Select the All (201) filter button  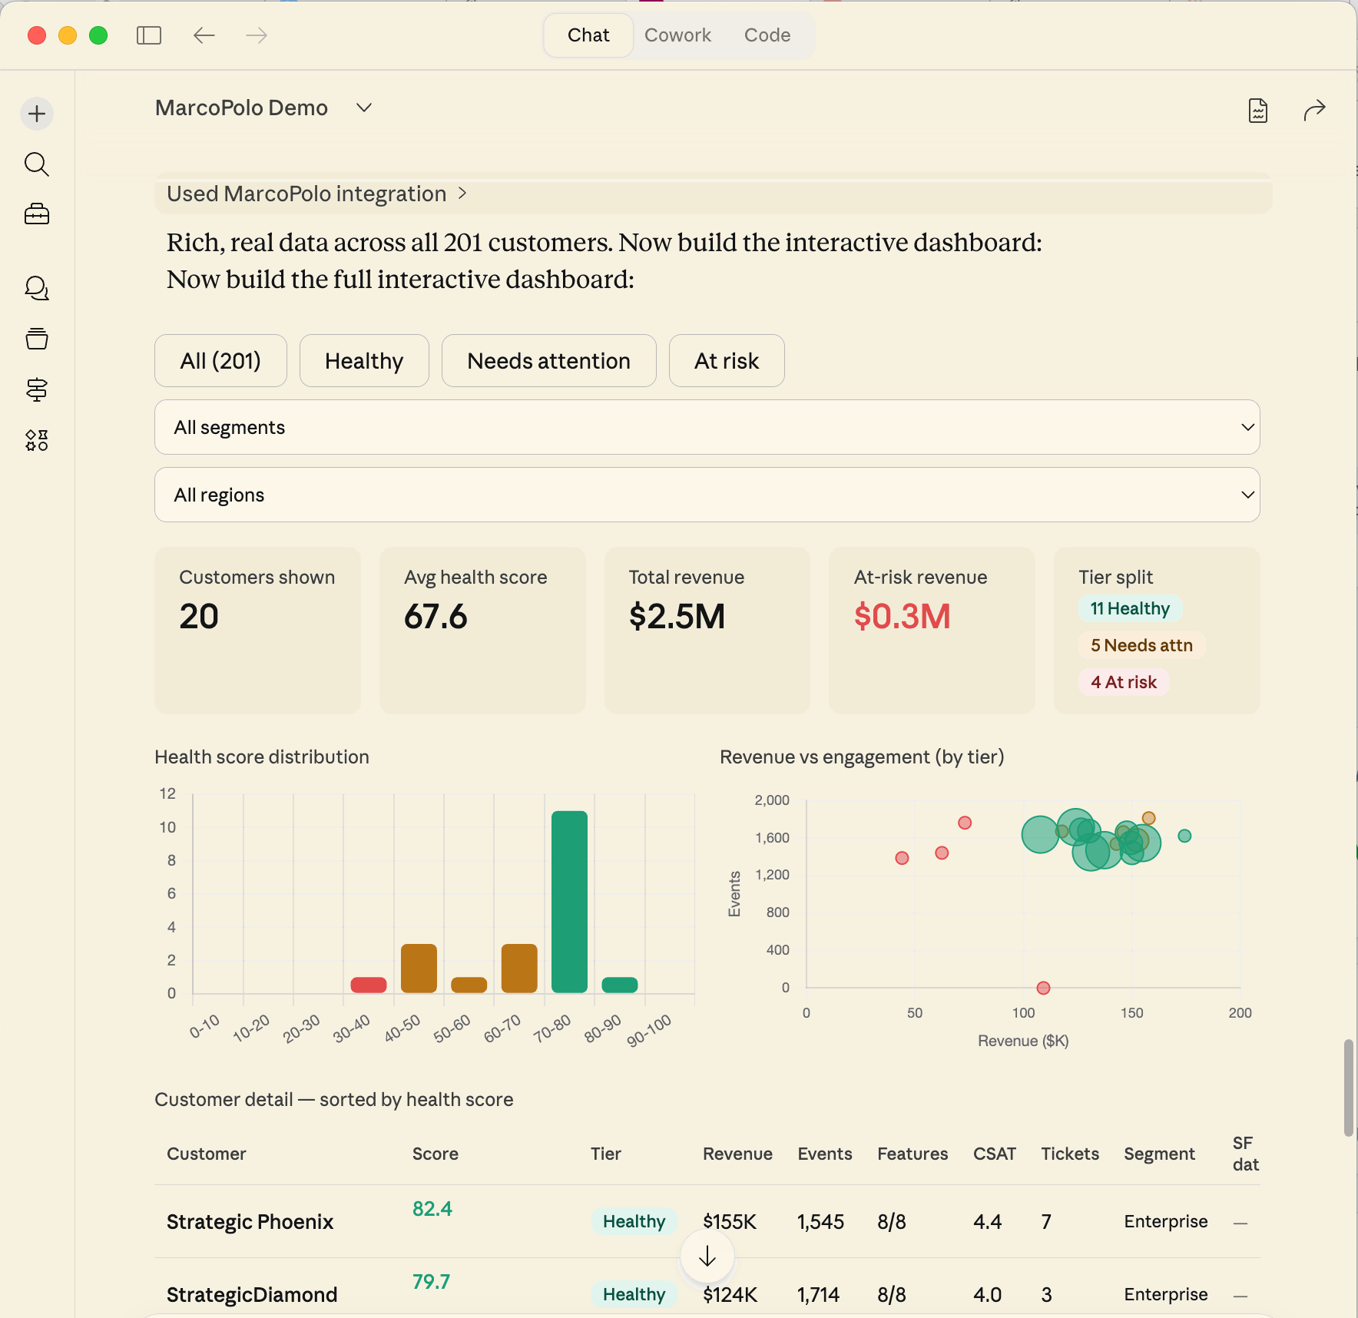(220, 360)
